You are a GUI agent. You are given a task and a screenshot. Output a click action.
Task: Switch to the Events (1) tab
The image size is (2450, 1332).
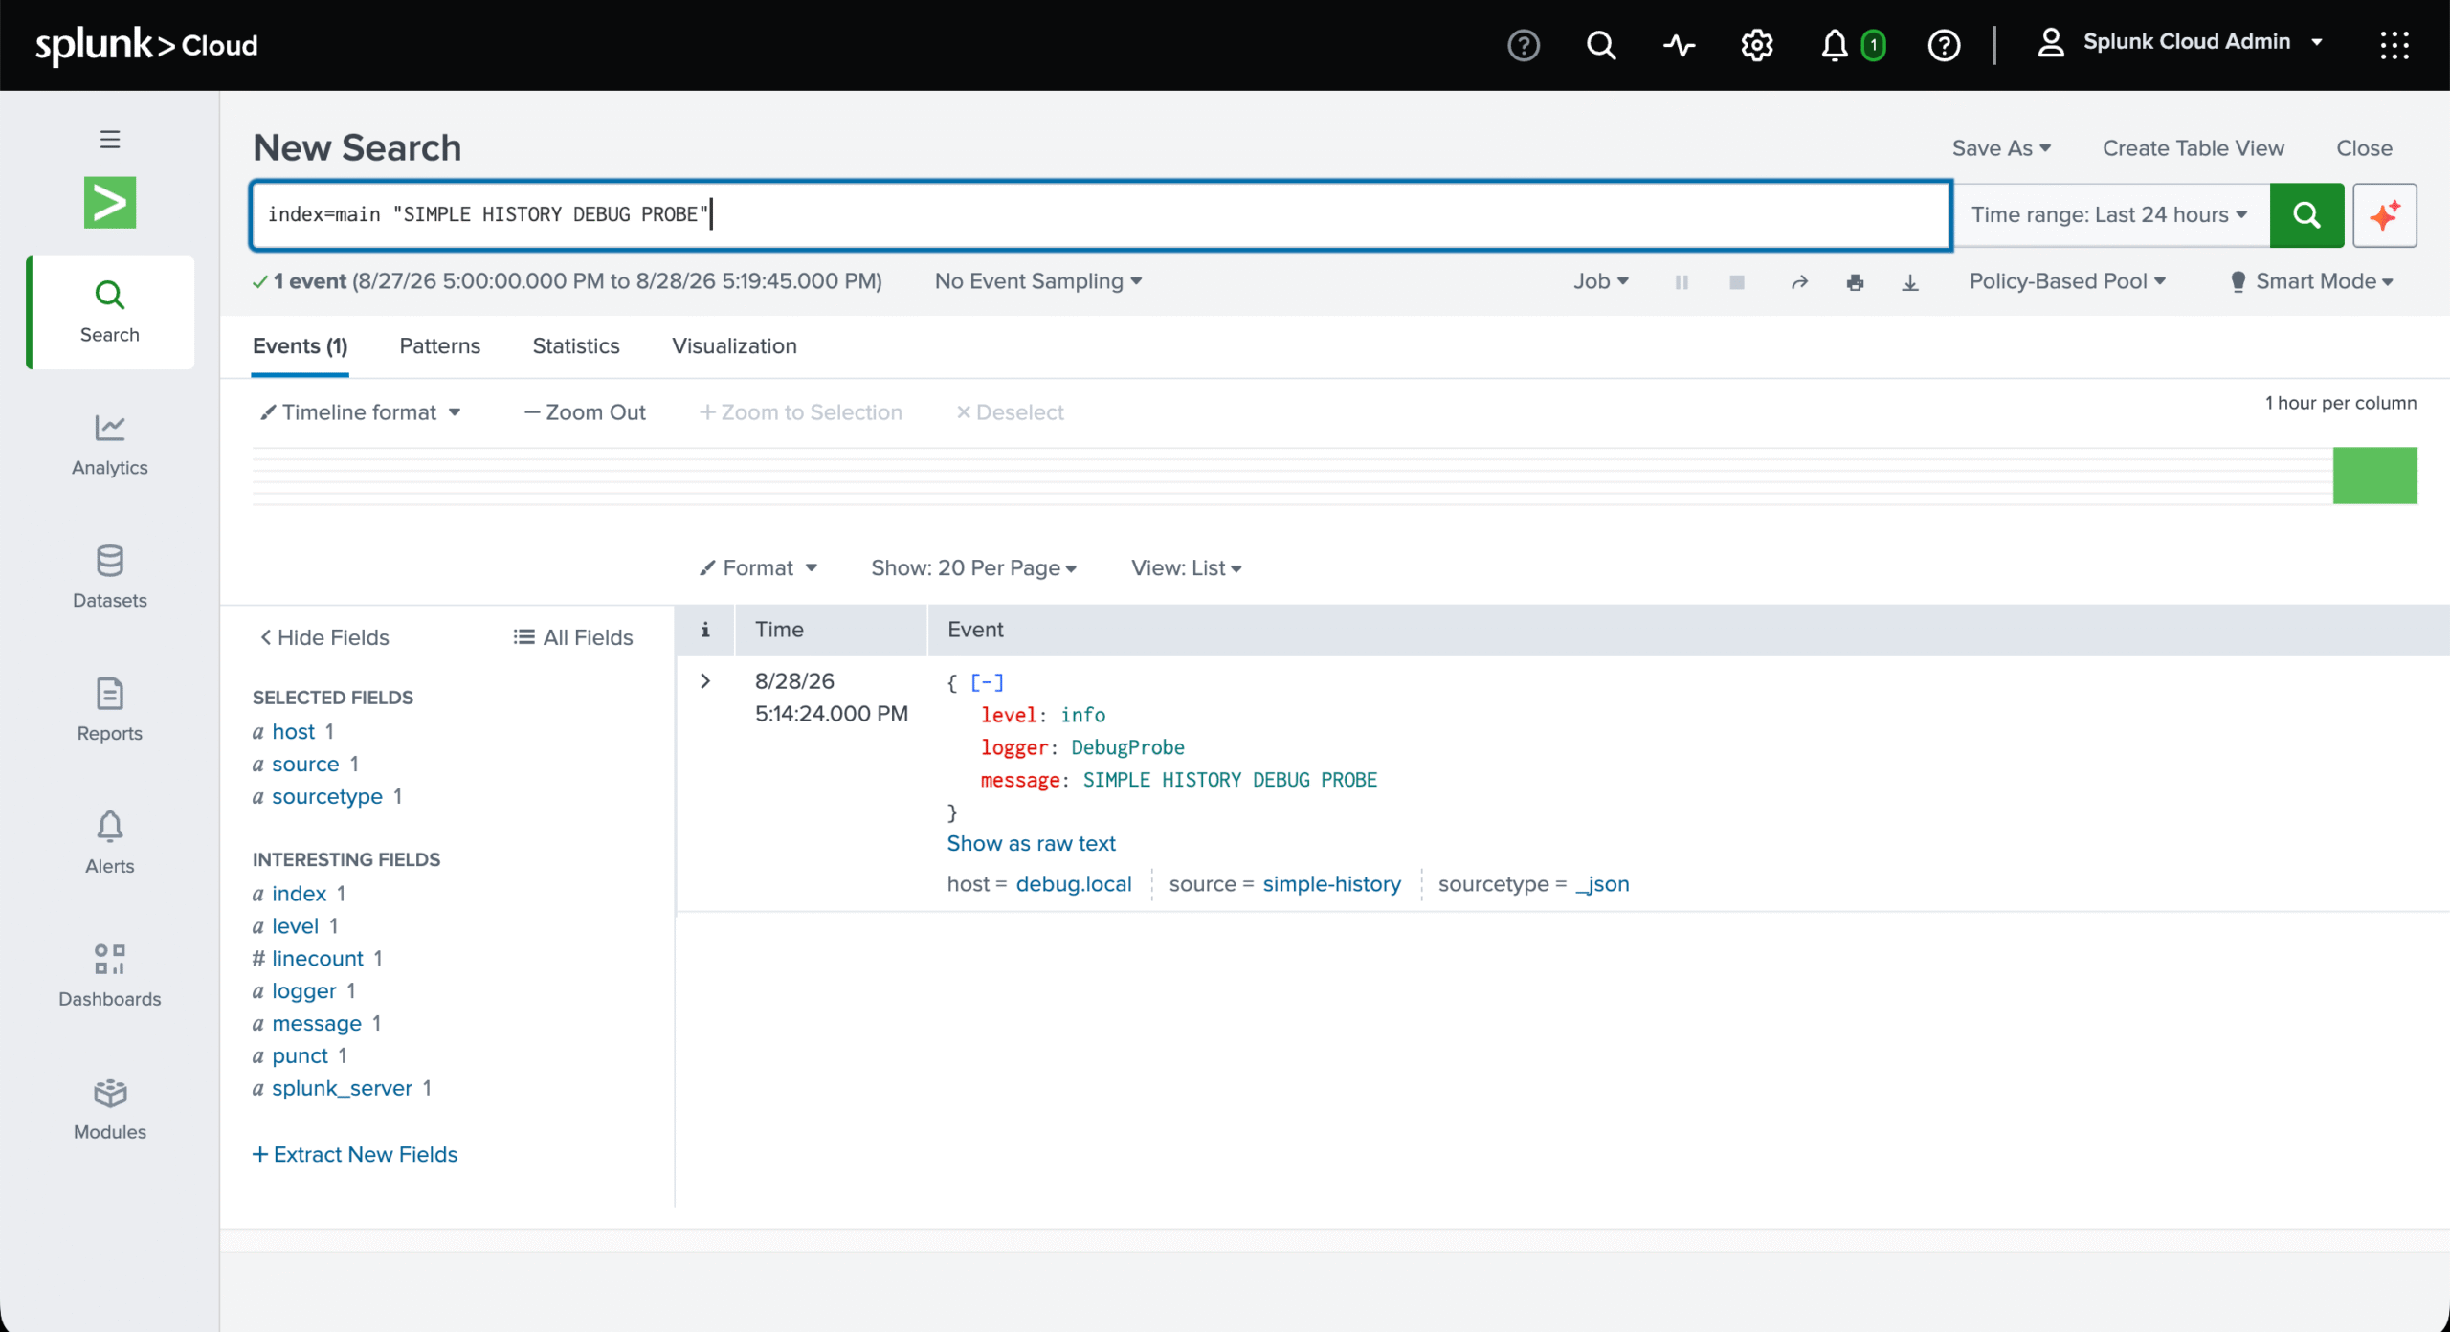pos(301,346)
